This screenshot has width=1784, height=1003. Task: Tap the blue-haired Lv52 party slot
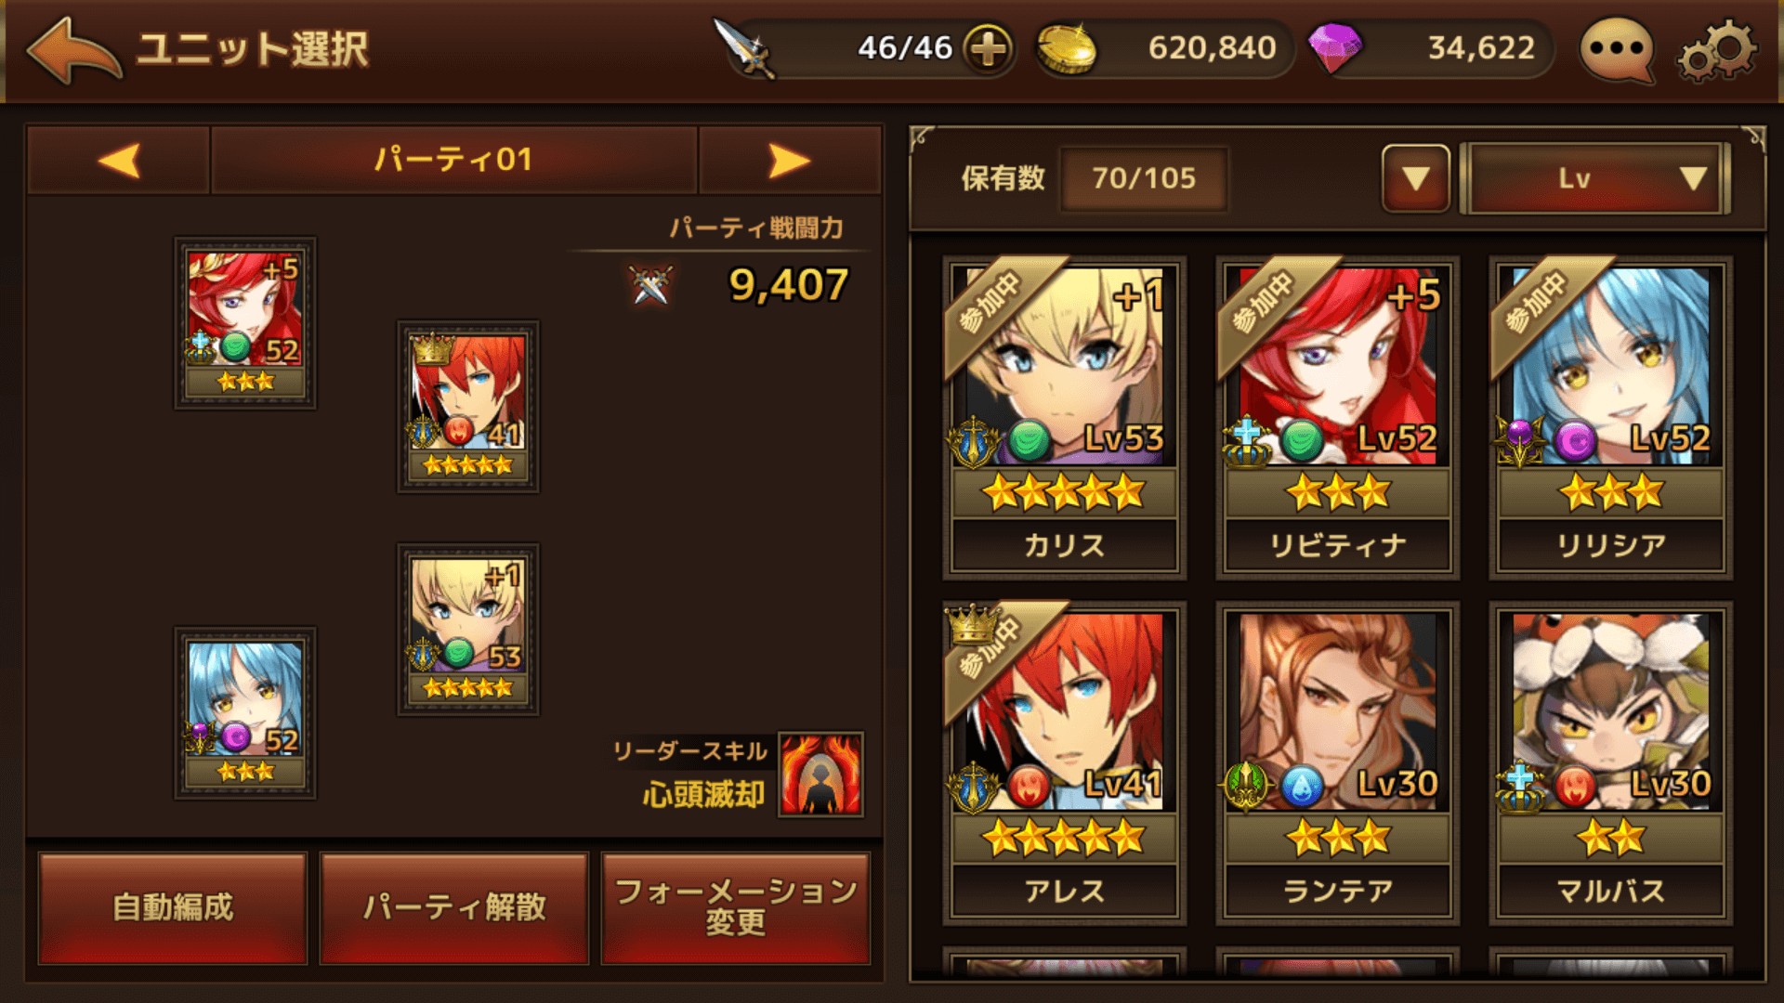(x=245, y=713)
